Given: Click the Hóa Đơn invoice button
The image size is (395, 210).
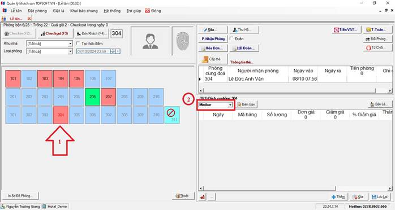Looking at the screenshot, I should click(x=213, y=48).
